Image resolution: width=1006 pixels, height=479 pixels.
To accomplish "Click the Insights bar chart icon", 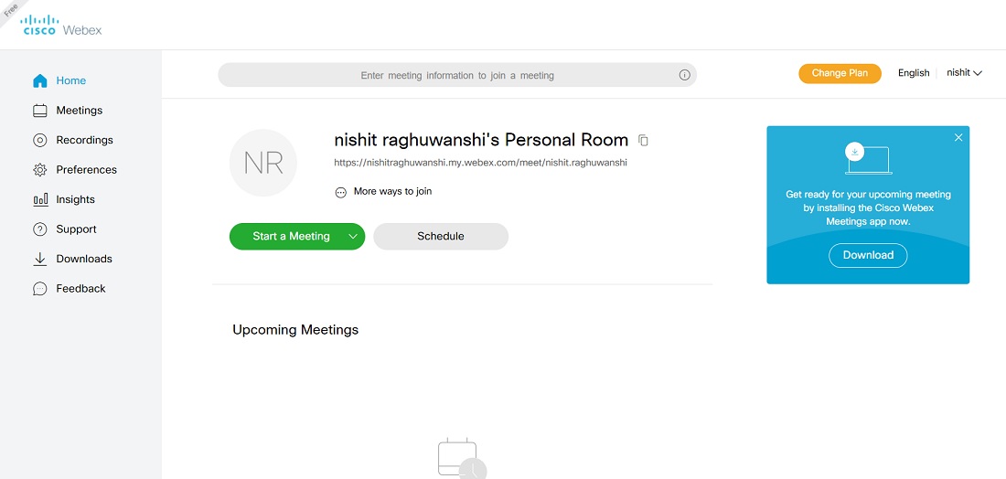I will pos(40,199).
